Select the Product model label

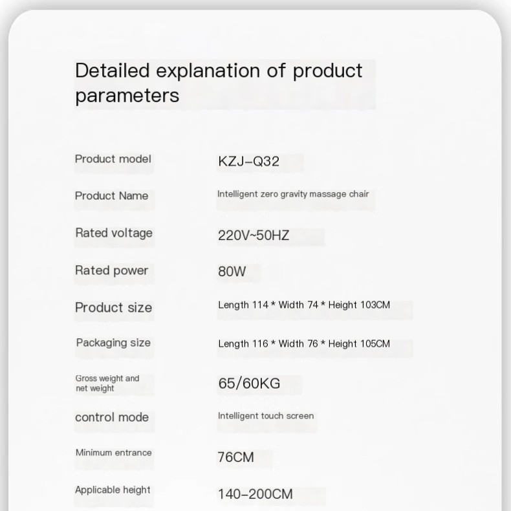tap(113, 159)
